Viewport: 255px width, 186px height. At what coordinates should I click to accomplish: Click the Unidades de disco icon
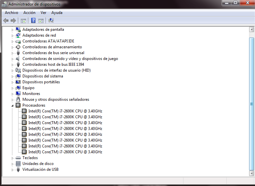click(x=18, y=164)
